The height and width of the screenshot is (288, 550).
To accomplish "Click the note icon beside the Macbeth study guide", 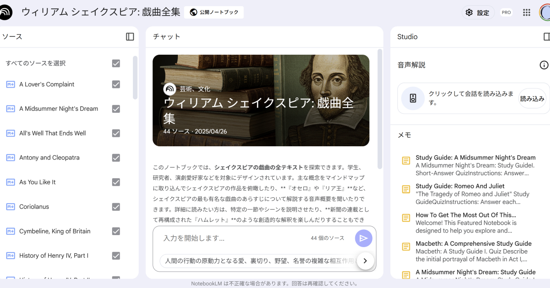I will 406,246.
